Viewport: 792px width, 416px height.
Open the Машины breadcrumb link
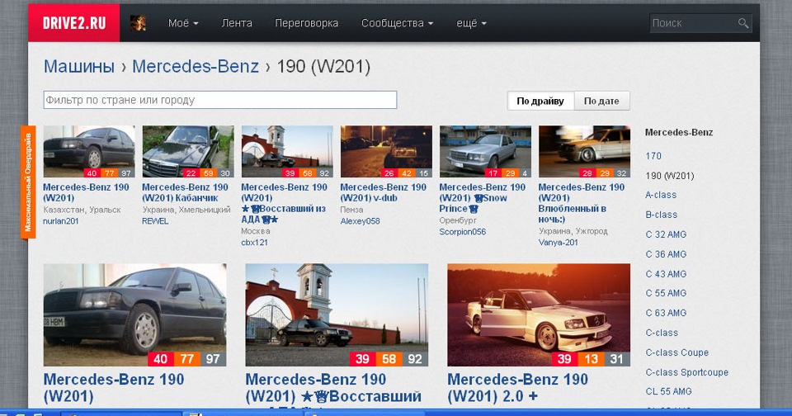pyautogui.click(x=79, y=66)
